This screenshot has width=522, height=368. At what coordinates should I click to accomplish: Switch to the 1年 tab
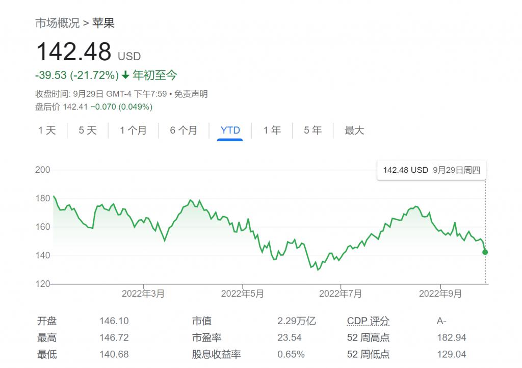click(x=272, y=130)
